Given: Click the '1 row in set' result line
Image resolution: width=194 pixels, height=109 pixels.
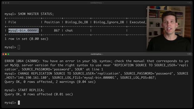Looking at the screenshot, I should 26,39.
